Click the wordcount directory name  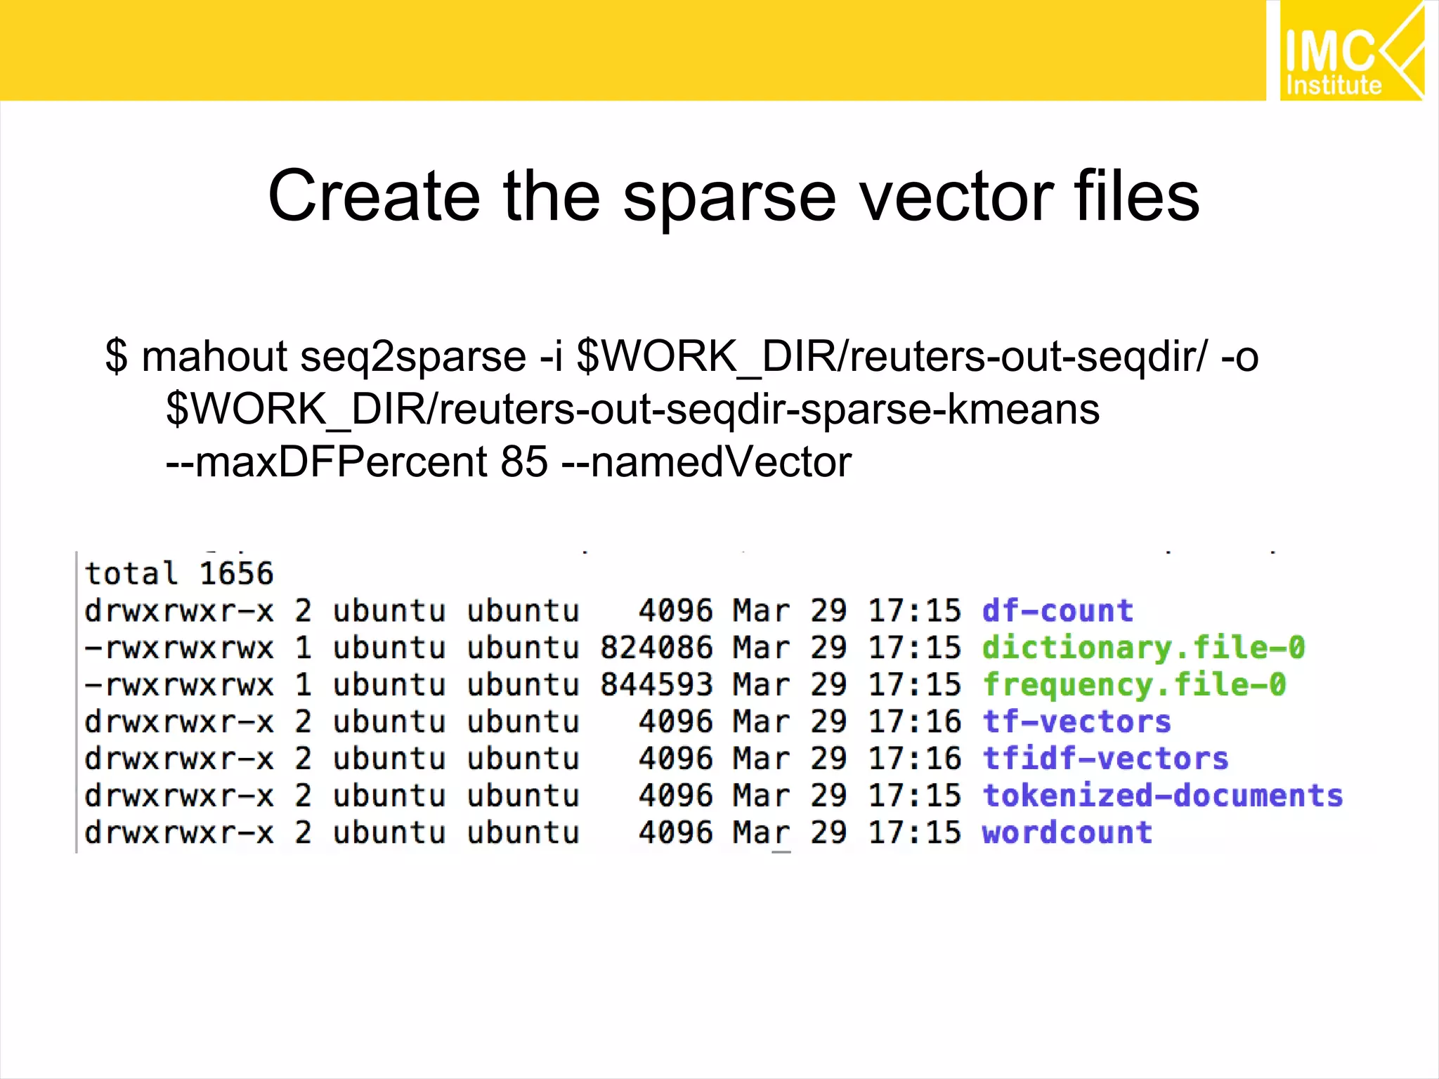point(1067,833)
